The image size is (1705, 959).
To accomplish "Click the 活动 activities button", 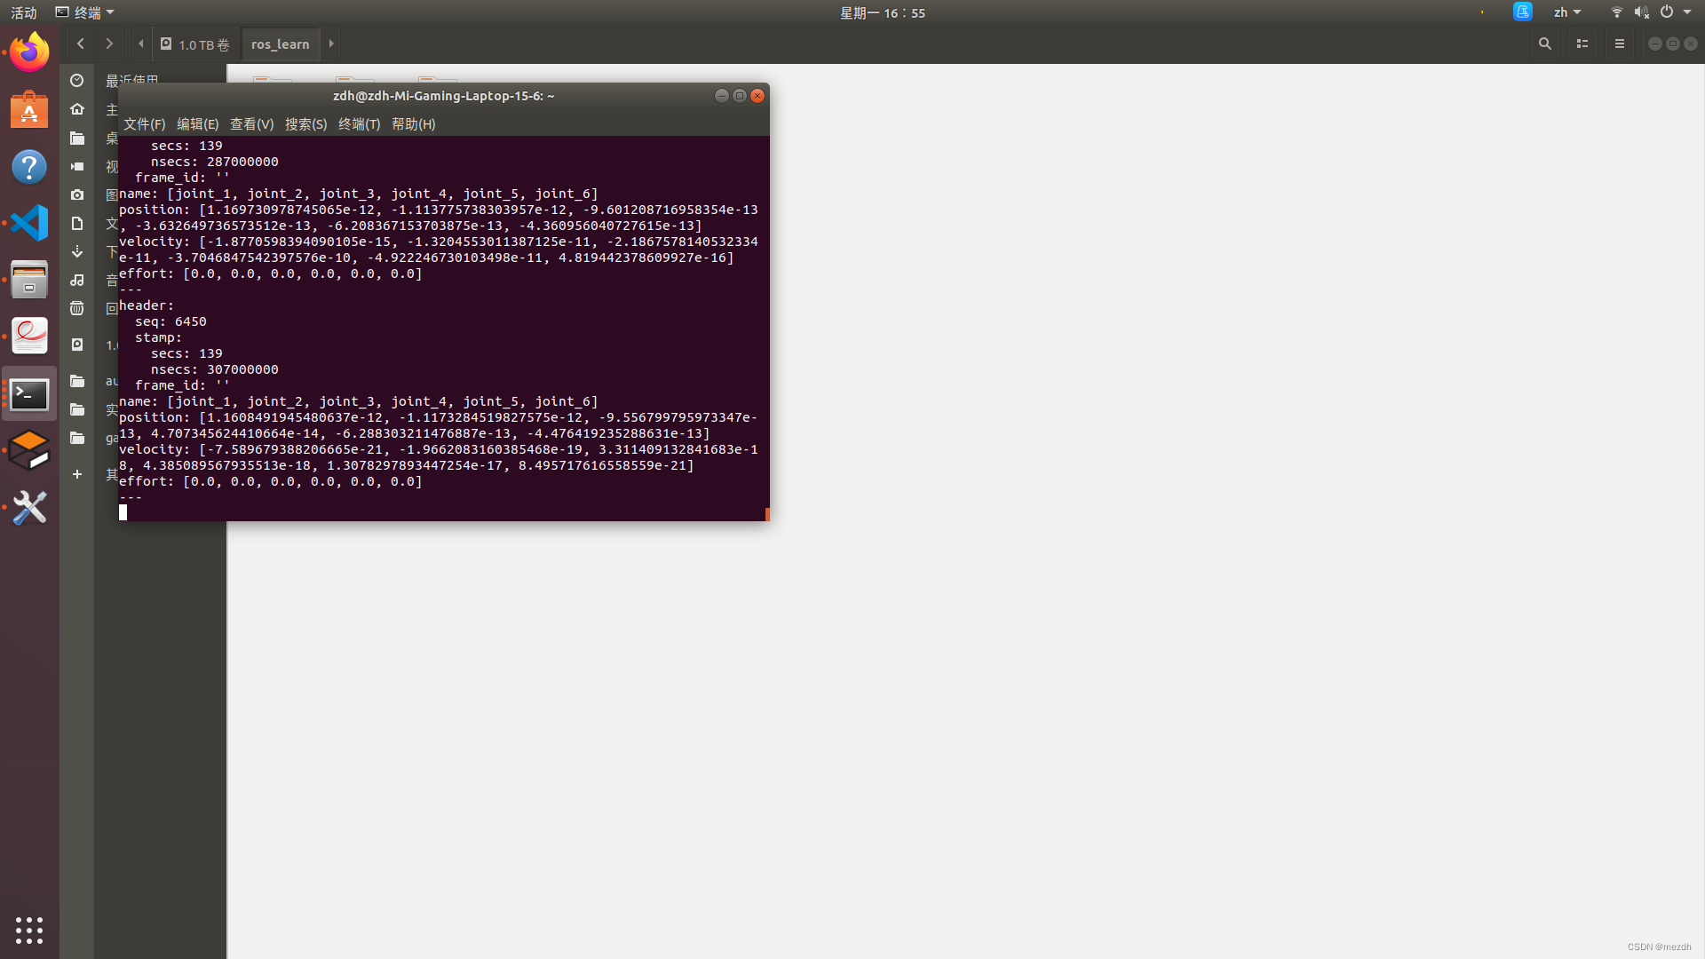I will 24,12.
